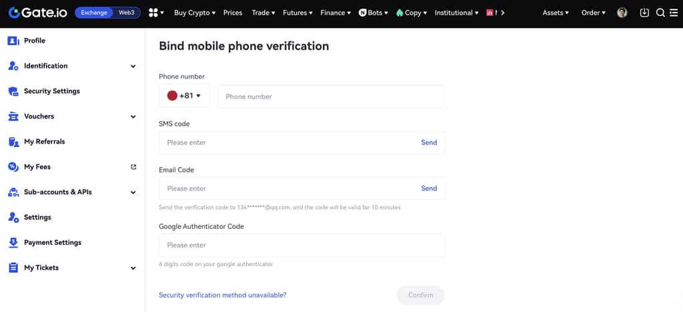Click the Payment Settings sidebar icon
This screenshot has height=312, width=683.
point(13,243)
